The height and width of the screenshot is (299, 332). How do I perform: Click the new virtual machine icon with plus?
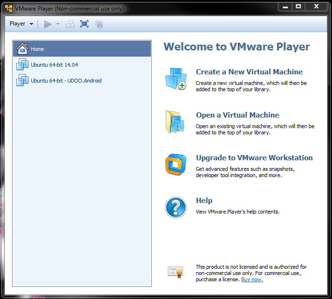pyautogui.click(x=176, y=79)
